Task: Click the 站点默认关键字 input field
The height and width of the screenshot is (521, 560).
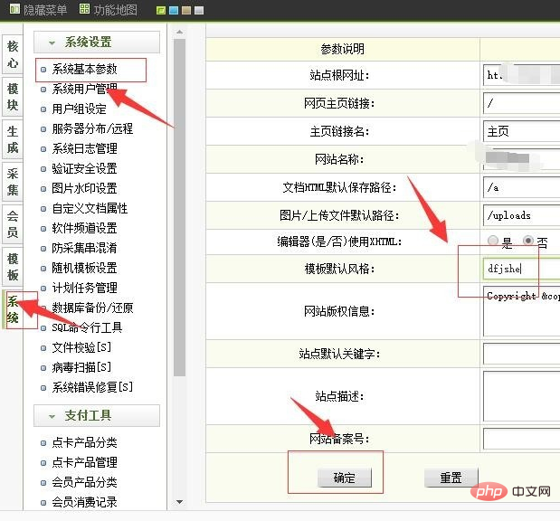Action: (x=521, y=354)
